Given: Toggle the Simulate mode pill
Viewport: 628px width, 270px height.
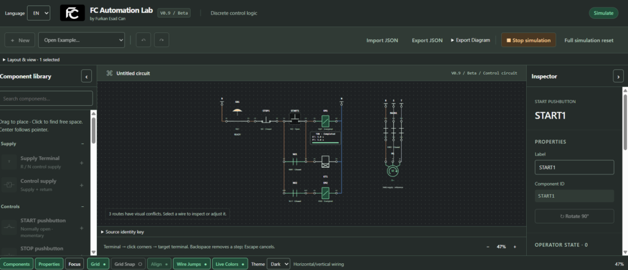Looking at the screenshot, I should 603,13.
